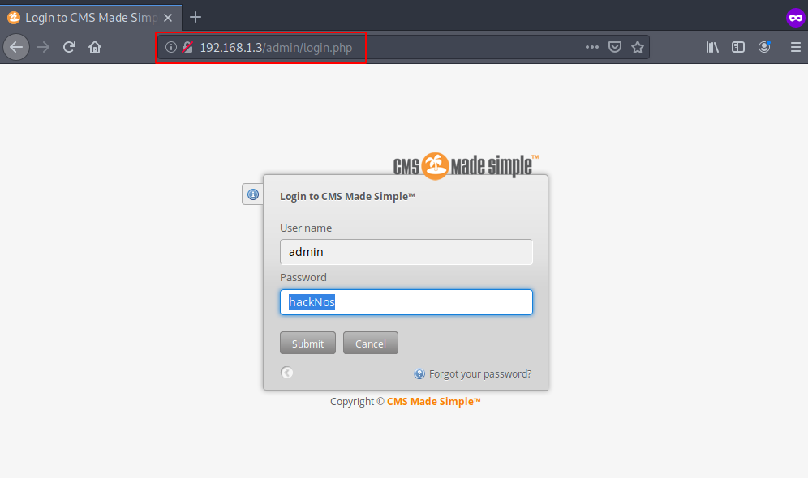Click the help icon beside Forgot your password

coord(419,374)
